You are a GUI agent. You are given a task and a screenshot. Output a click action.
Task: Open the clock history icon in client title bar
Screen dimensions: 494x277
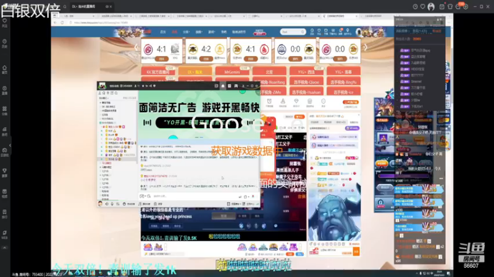tap(415, 7)
